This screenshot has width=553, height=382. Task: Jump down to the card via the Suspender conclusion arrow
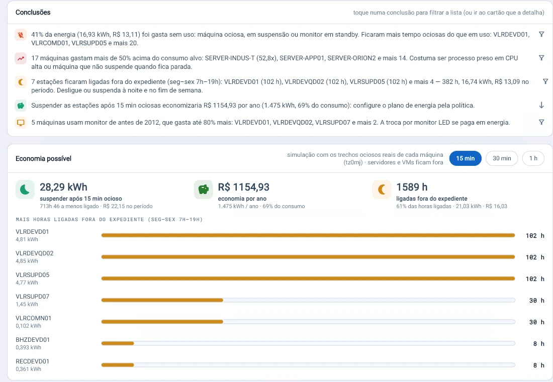[x=541, y=105]
